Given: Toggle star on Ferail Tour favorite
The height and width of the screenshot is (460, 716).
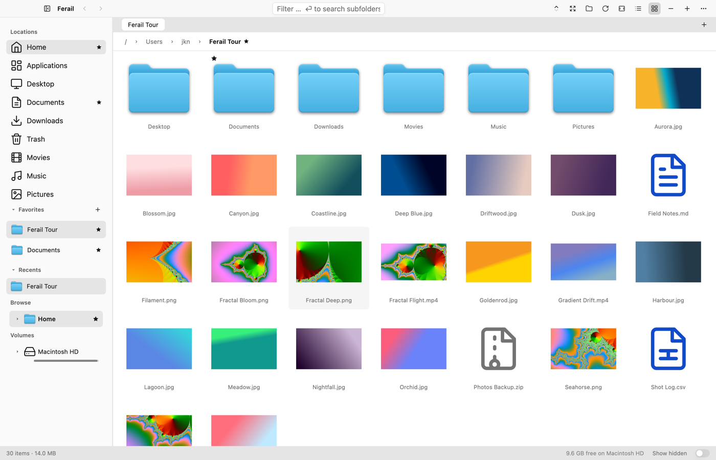Looking at the screenshot, I should [x=98, y=229].
